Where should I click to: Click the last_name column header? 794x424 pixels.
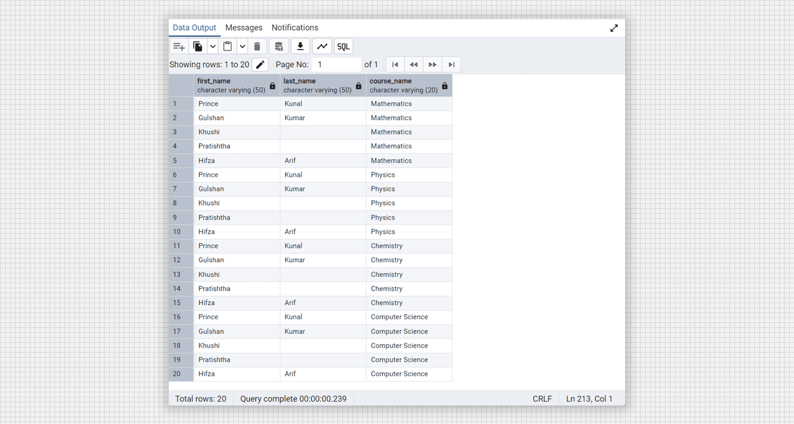[x=323, y=86]
